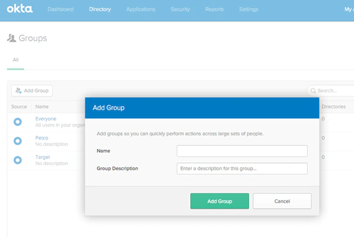Open the Directory menu
This screenshot has height=237, width=354.
coord(100,9)
